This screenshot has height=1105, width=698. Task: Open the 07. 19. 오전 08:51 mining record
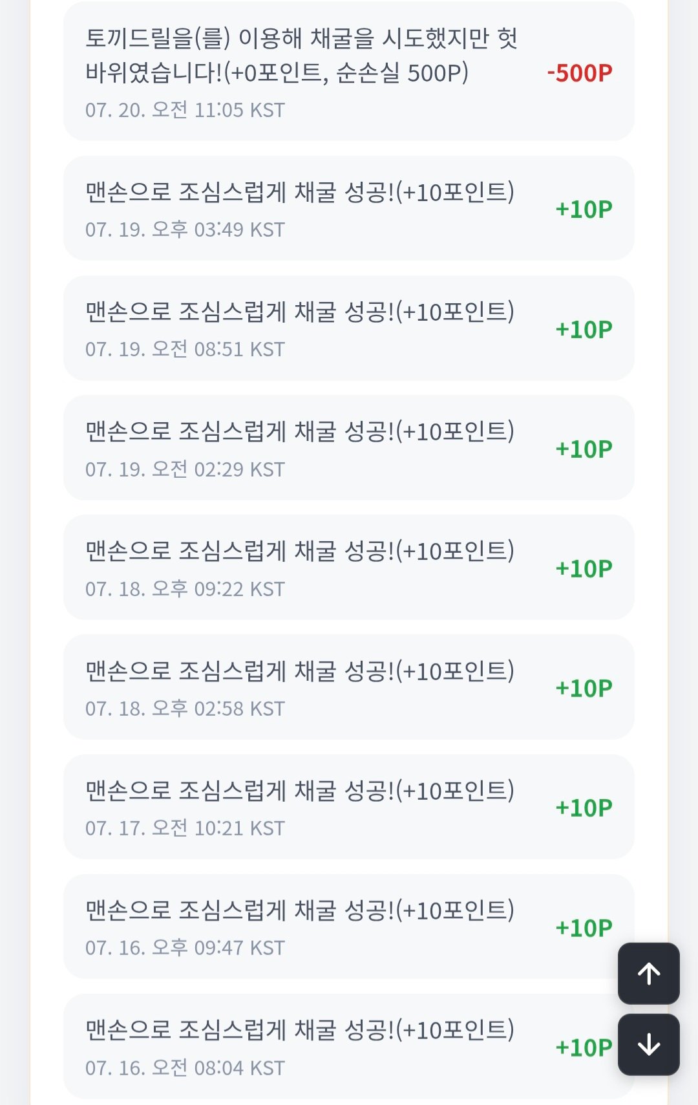tap(348, 328)
